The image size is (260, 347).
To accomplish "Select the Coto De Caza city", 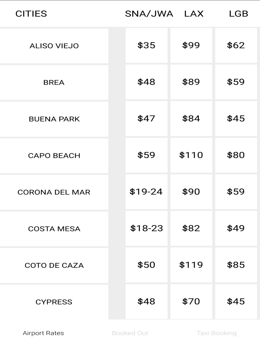I will click(x=54, y=265).
